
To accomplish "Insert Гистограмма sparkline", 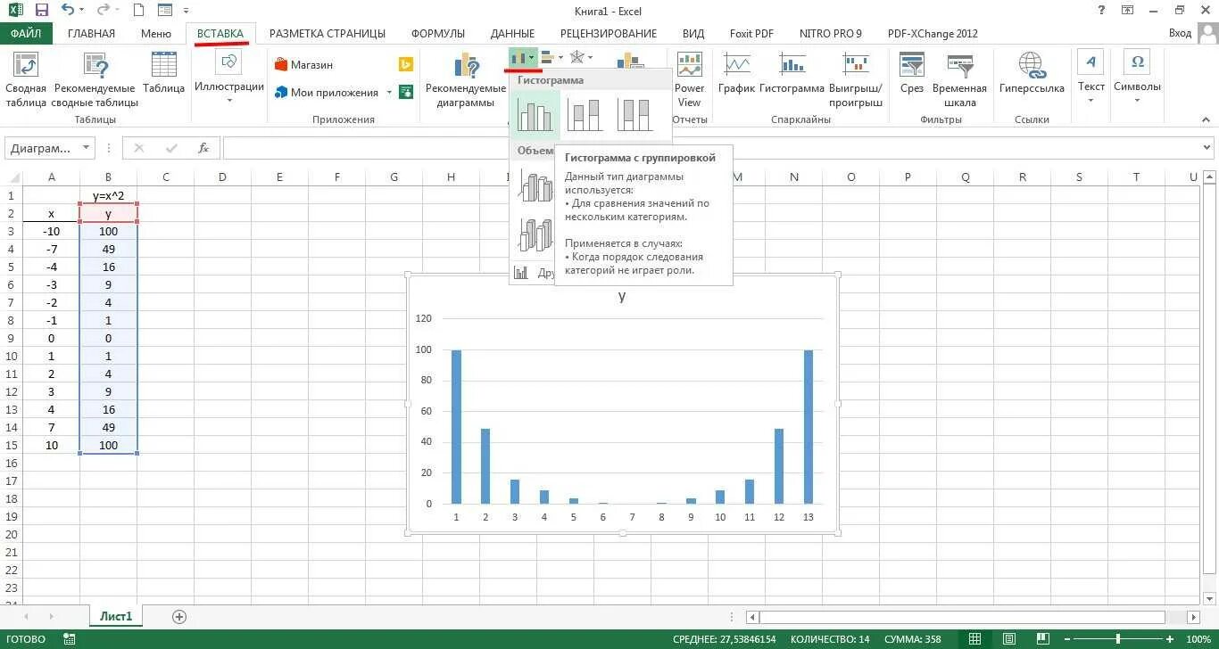I will (792, 73).
